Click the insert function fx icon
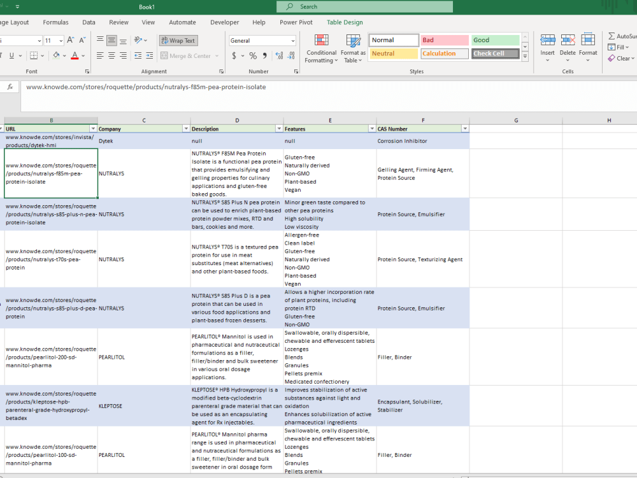Viewport: 637px width, 478px height. pyautogui.click(x=10, y=87)
